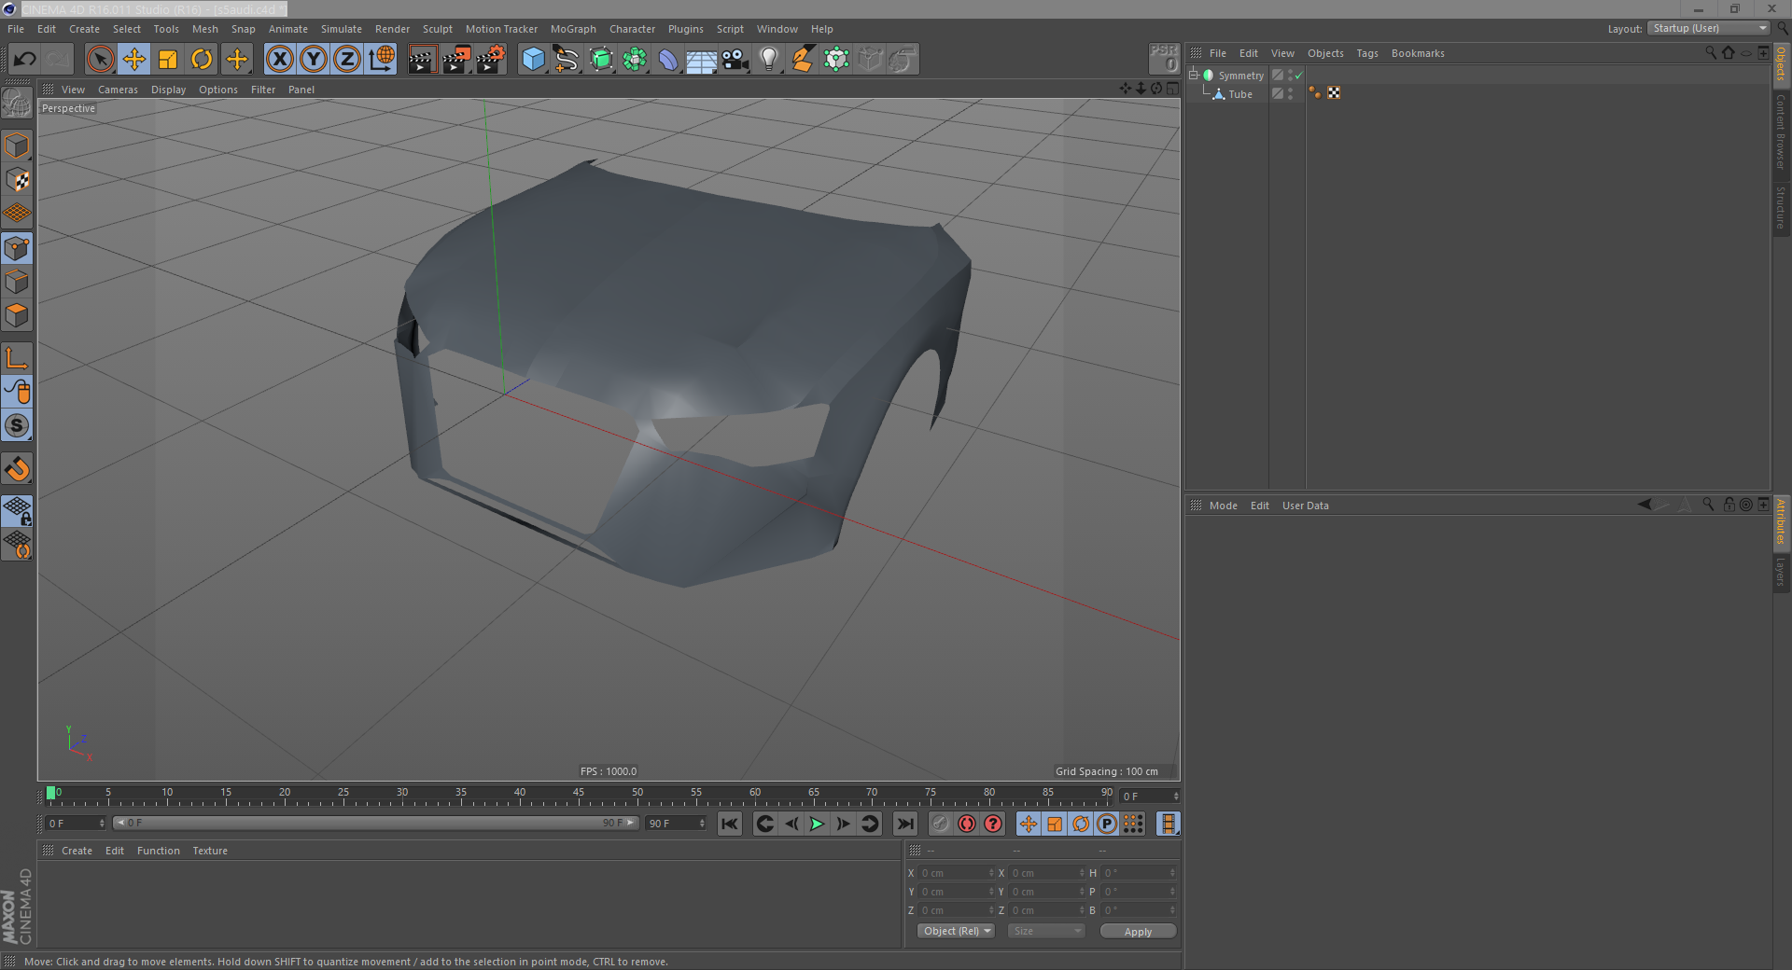Enable Axis mode in left palette
This screenshot has height=970, width=1792.
click(x=17, y=358)
